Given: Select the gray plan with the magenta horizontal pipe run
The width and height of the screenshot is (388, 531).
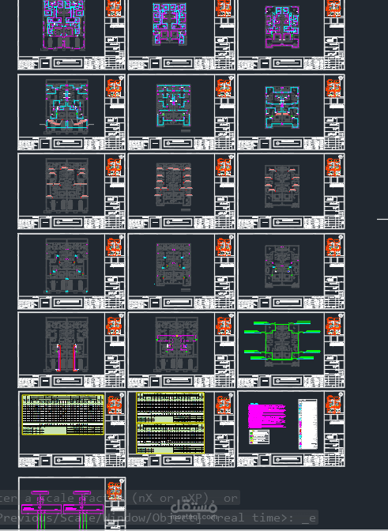Looking at the screenshot, I should tap(176, 344).
